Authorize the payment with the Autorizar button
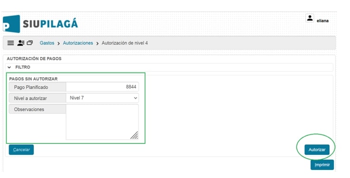The image size is (350, 178). click(x=317, y=150)
